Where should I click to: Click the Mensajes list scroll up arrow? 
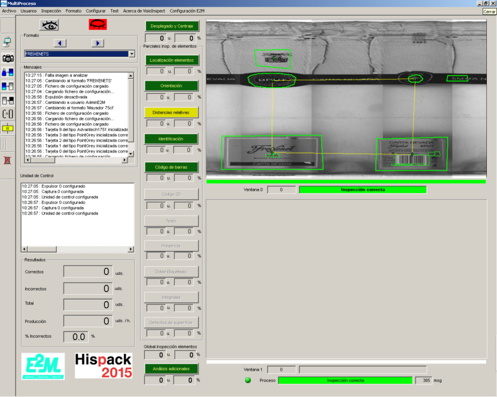131,76
